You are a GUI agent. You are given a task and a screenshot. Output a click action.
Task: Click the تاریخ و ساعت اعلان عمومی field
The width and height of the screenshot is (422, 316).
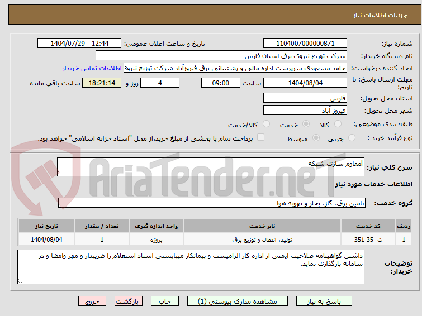[x=79, y=43]
